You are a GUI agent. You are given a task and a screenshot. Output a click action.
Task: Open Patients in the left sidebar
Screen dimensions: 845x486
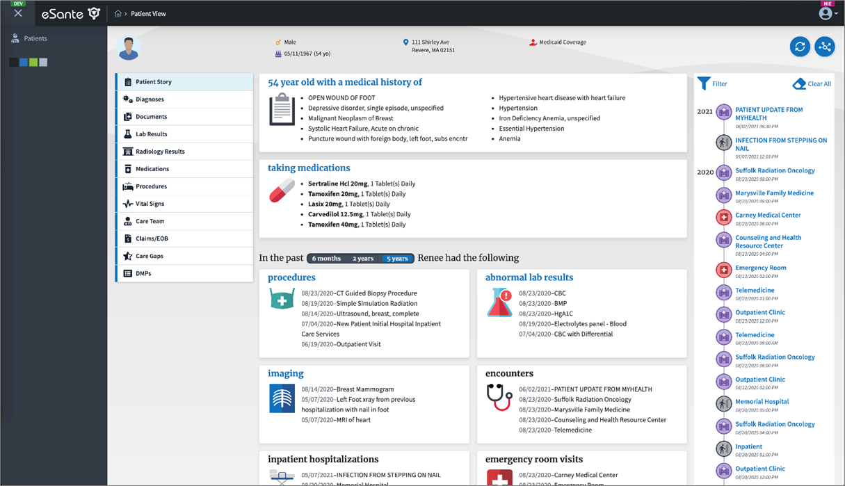tap(30, 39)
